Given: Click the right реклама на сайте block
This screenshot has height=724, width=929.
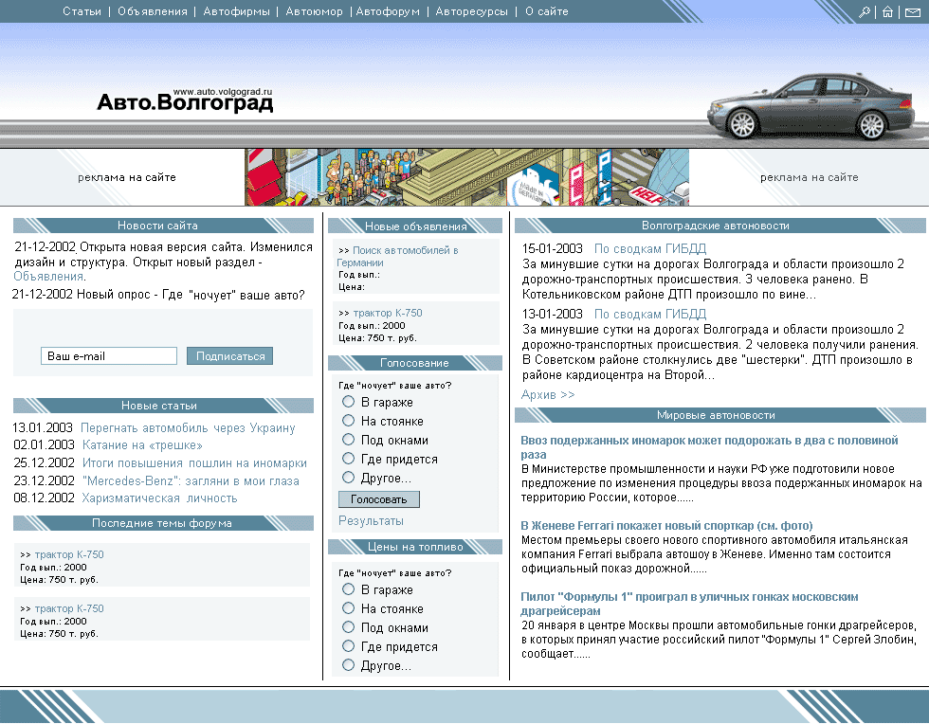Looking at the screenshot, I should 810,177.
